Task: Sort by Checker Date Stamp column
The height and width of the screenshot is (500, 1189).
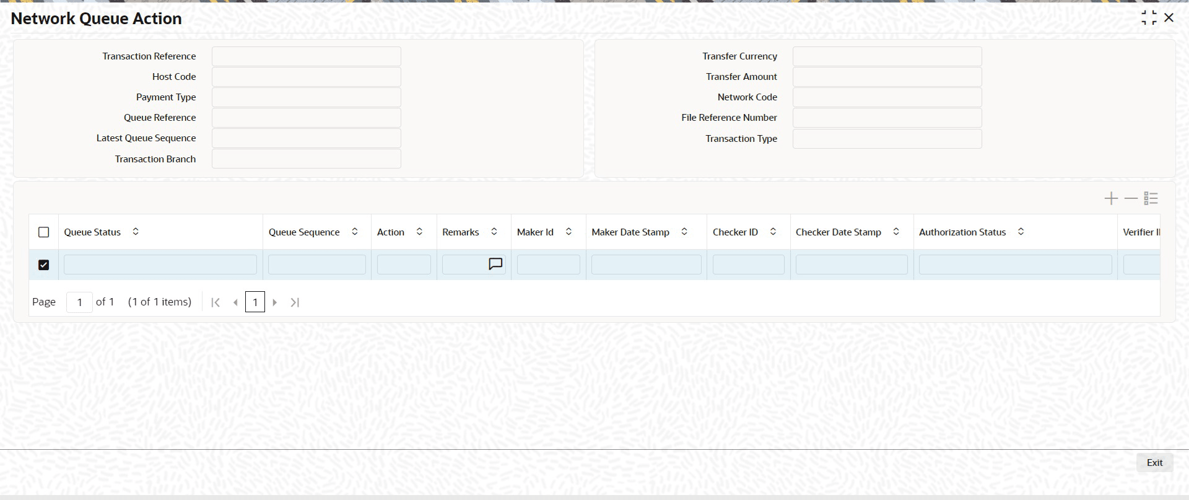Action: [x=896, y=232]
